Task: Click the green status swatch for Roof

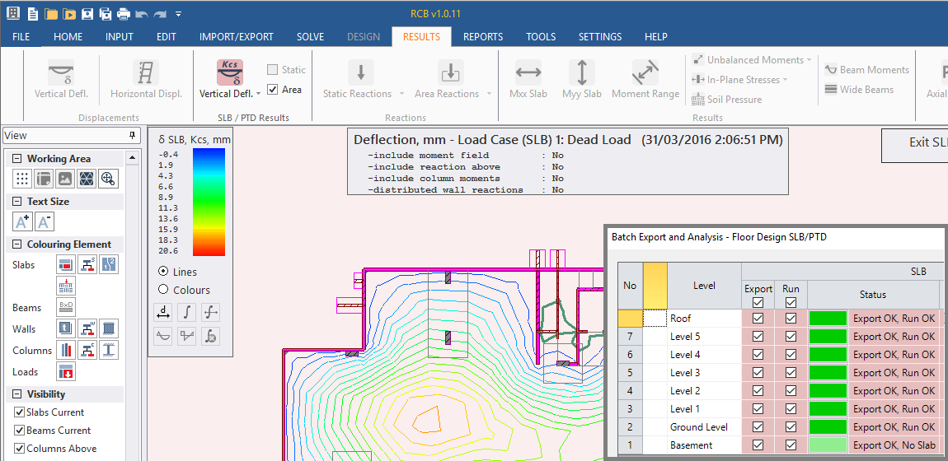Action: tap(828, 319)
